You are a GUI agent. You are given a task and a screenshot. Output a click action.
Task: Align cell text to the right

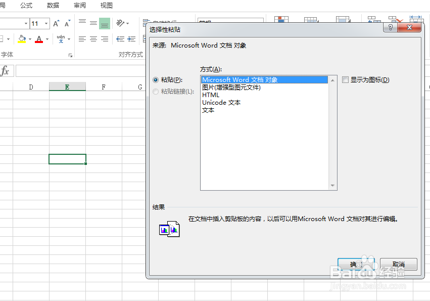click(x=105, y=39)
